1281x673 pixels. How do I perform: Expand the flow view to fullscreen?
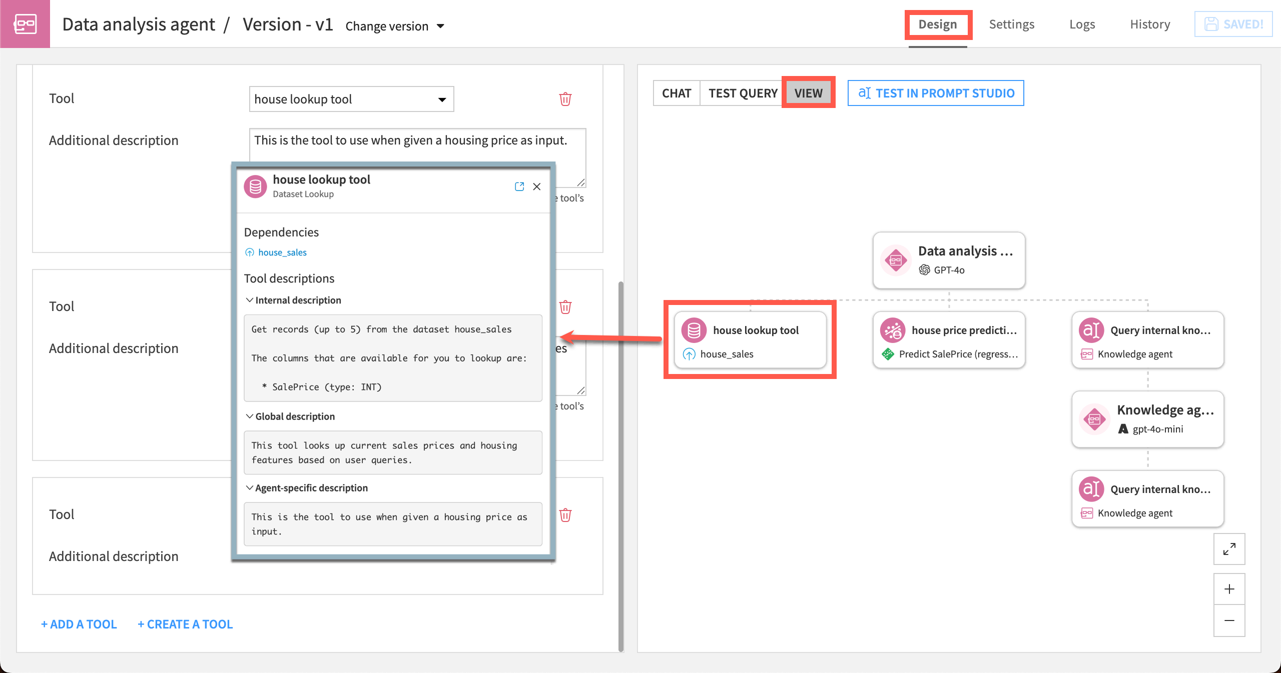point(1229,549)
